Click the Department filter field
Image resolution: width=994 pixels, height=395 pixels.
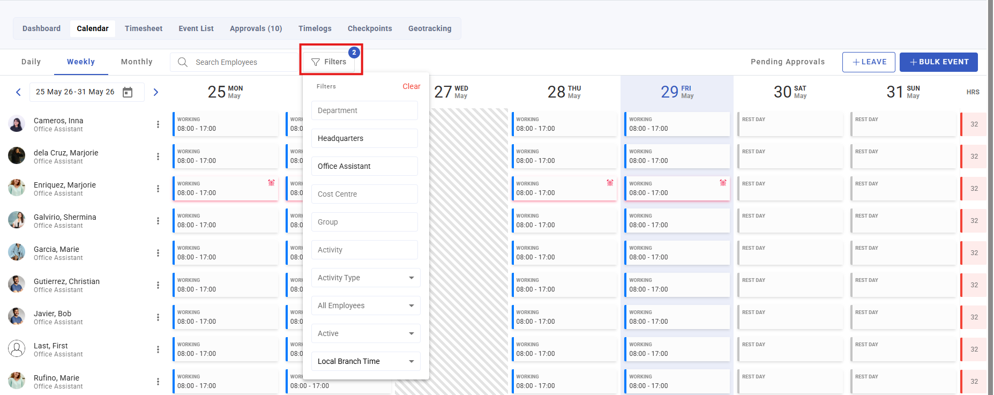click(x=364, y=110)
